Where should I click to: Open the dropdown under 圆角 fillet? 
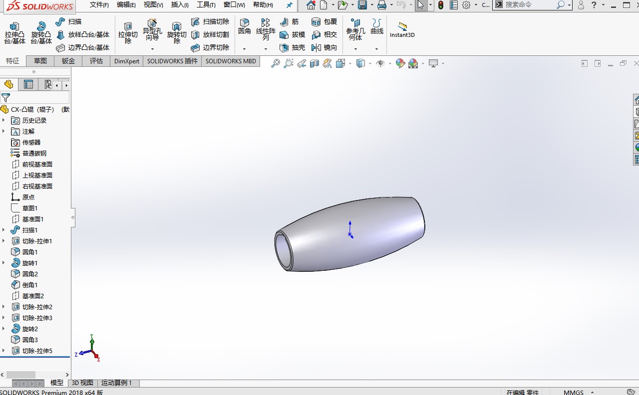pos(244,49)
